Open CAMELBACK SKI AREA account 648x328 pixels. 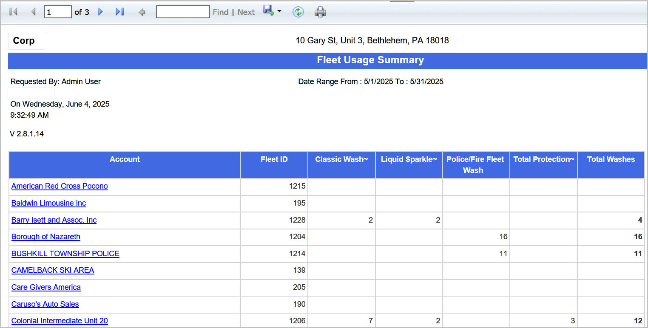pos(53,270)
